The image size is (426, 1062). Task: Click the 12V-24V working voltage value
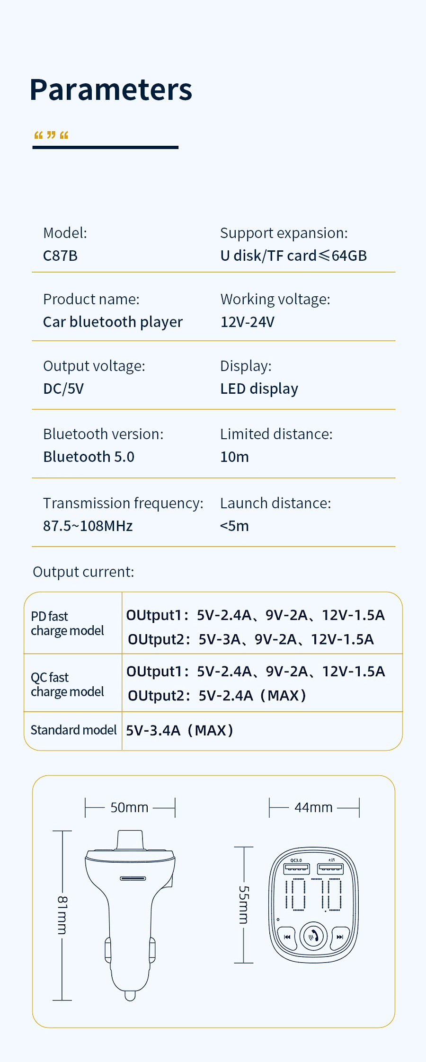[248, 322]
